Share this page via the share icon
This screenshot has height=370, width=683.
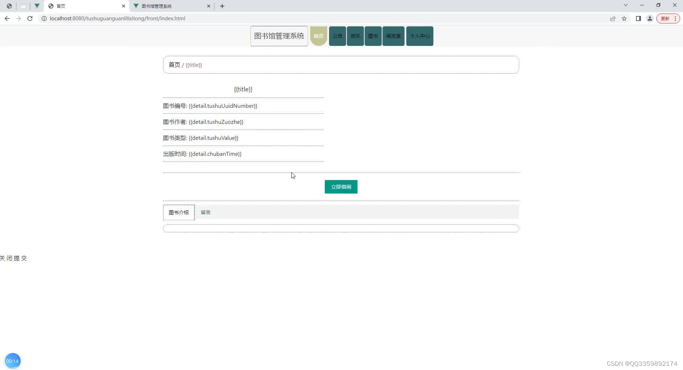(x=613, y=18)
